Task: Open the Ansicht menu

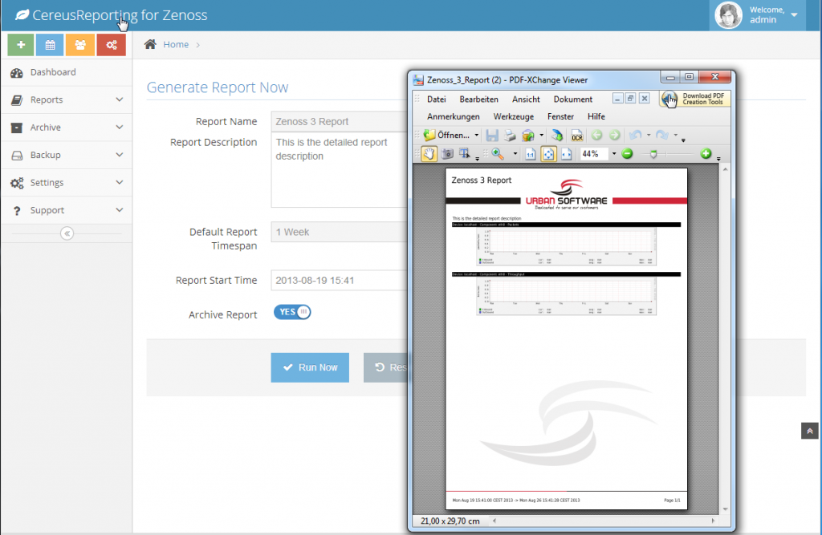Action: 526,99
